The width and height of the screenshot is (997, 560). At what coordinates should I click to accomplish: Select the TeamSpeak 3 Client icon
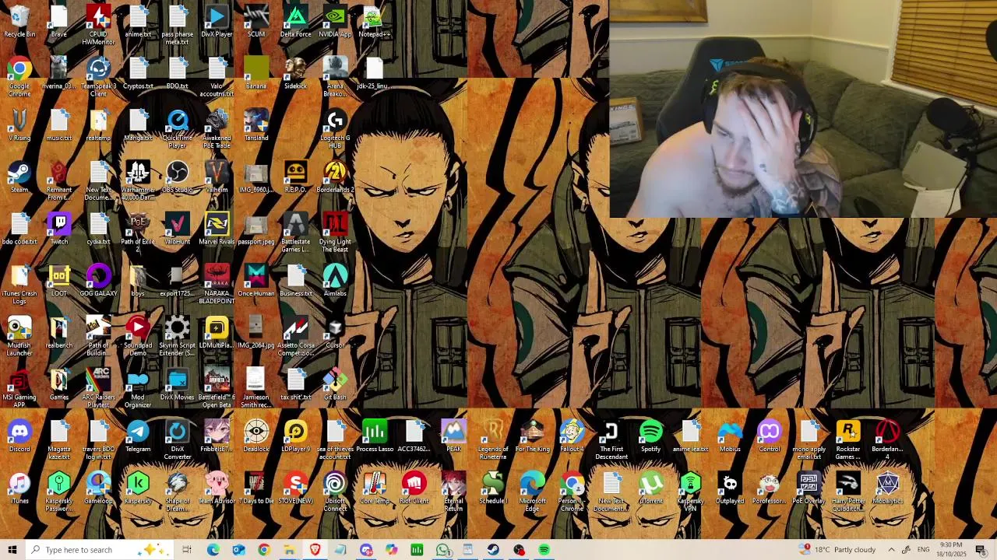pos(98,77)
